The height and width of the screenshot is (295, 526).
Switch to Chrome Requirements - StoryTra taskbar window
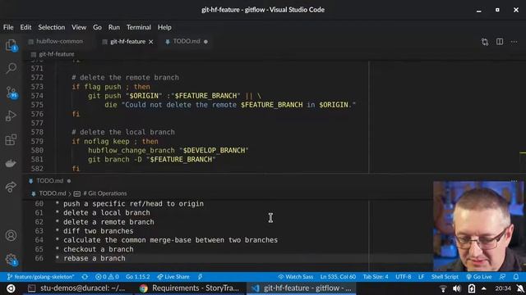[190, 288]
